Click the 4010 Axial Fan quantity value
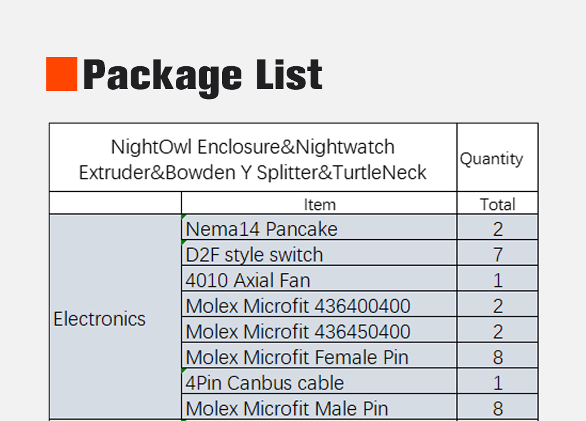586x421 pixels. pyautogui.click(x=498, y=280)
